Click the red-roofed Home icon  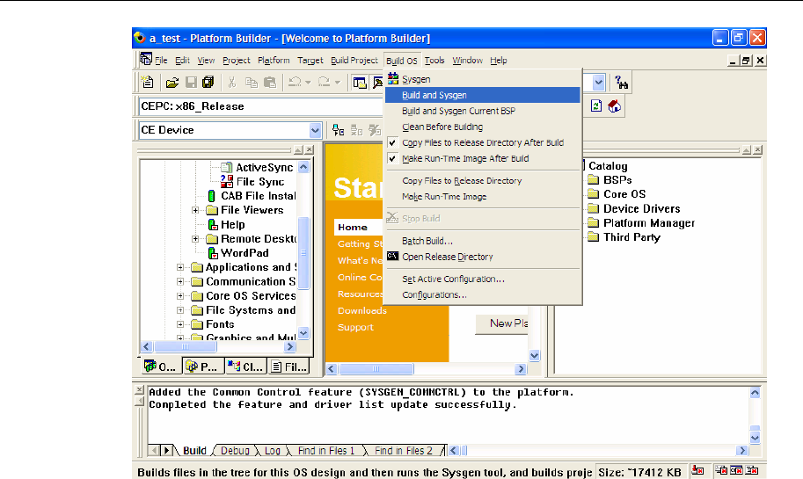point(615,106)
